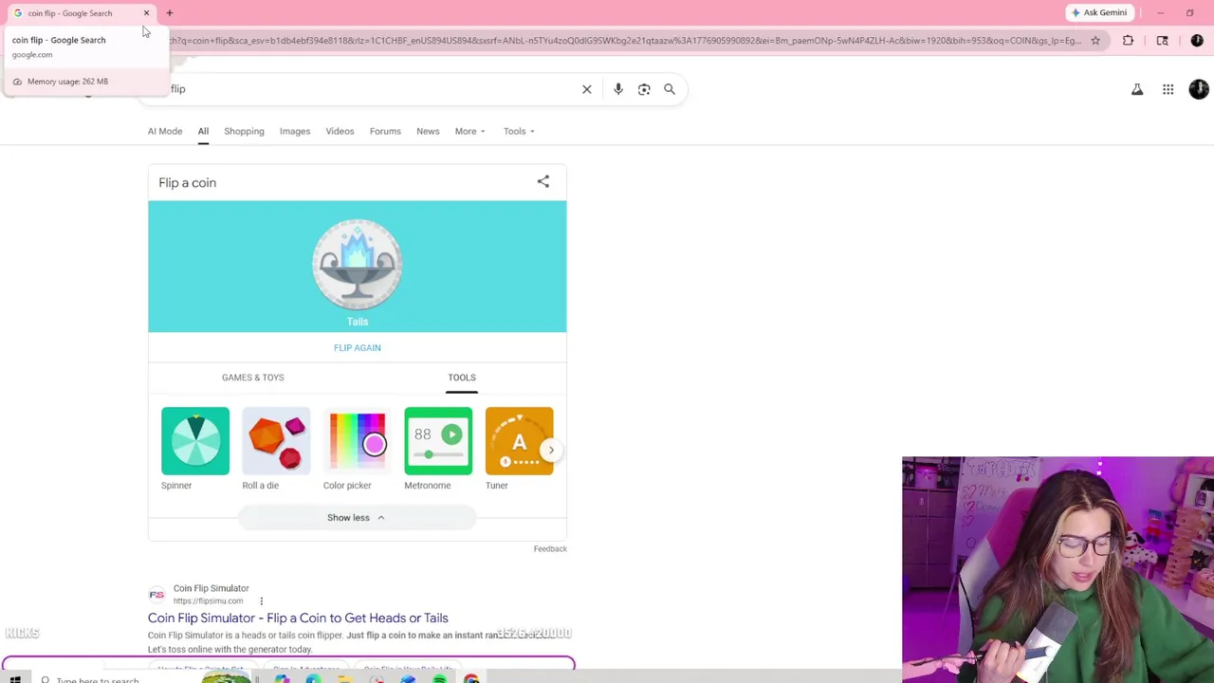Flip the coin again
This screenshot has height=683, width=1214.
[358, 347]
